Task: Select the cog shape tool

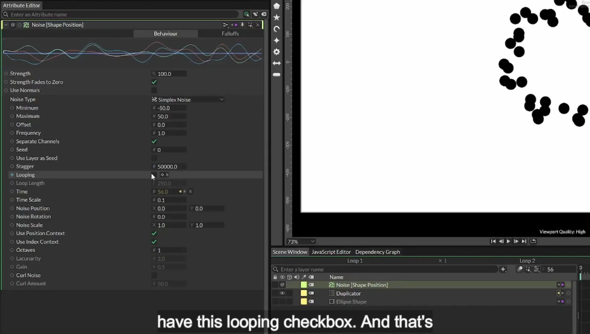Action: (277, 52)
